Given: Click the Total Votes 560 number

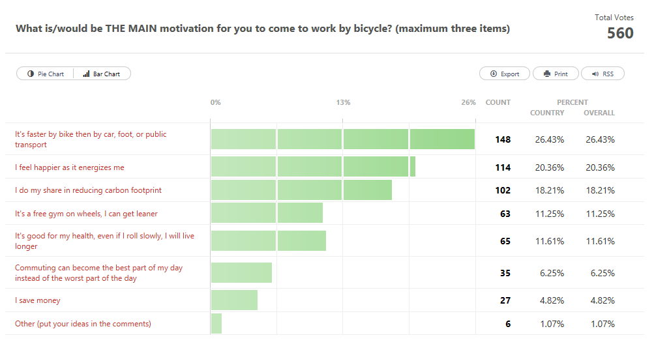Looking at the screenshot, I should tap(620, 33).
